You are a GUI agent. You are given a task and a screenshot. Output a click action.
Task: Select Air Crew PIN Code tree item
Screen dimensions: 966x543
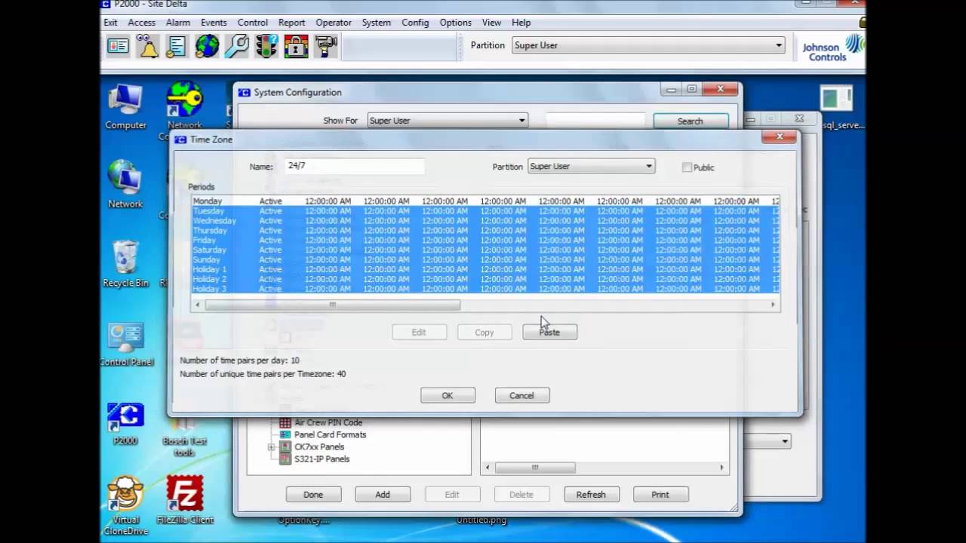(328, 422)
